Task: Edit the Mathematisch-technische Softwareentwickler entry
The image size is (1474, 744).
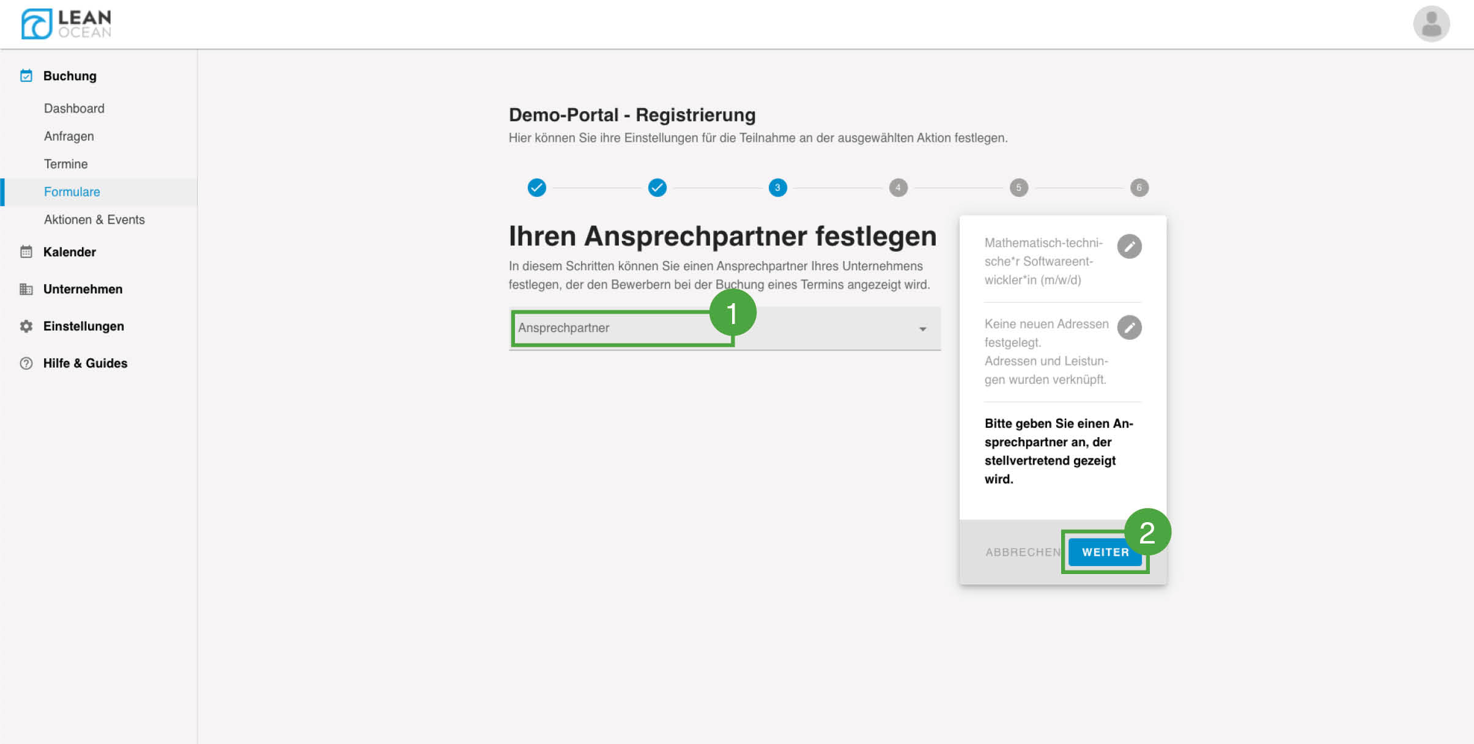Action: click(x=1129, y=246)
